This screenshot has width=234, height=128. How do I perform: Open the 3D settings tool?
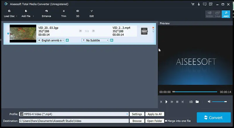78,13
